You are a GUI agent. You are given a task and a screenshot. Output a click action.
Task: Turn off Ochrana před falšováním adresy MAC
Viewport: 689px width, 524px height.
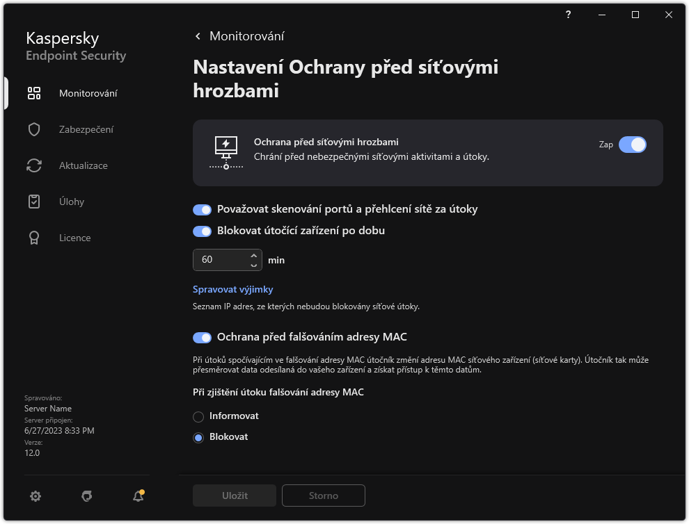202,337
